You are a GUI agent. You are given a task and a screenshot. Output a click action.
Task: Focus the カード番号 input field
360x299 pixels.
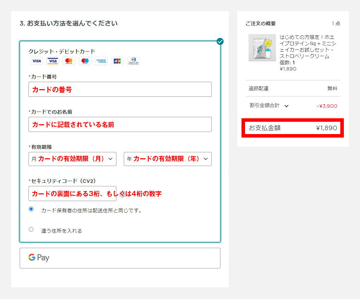[120, 89]
